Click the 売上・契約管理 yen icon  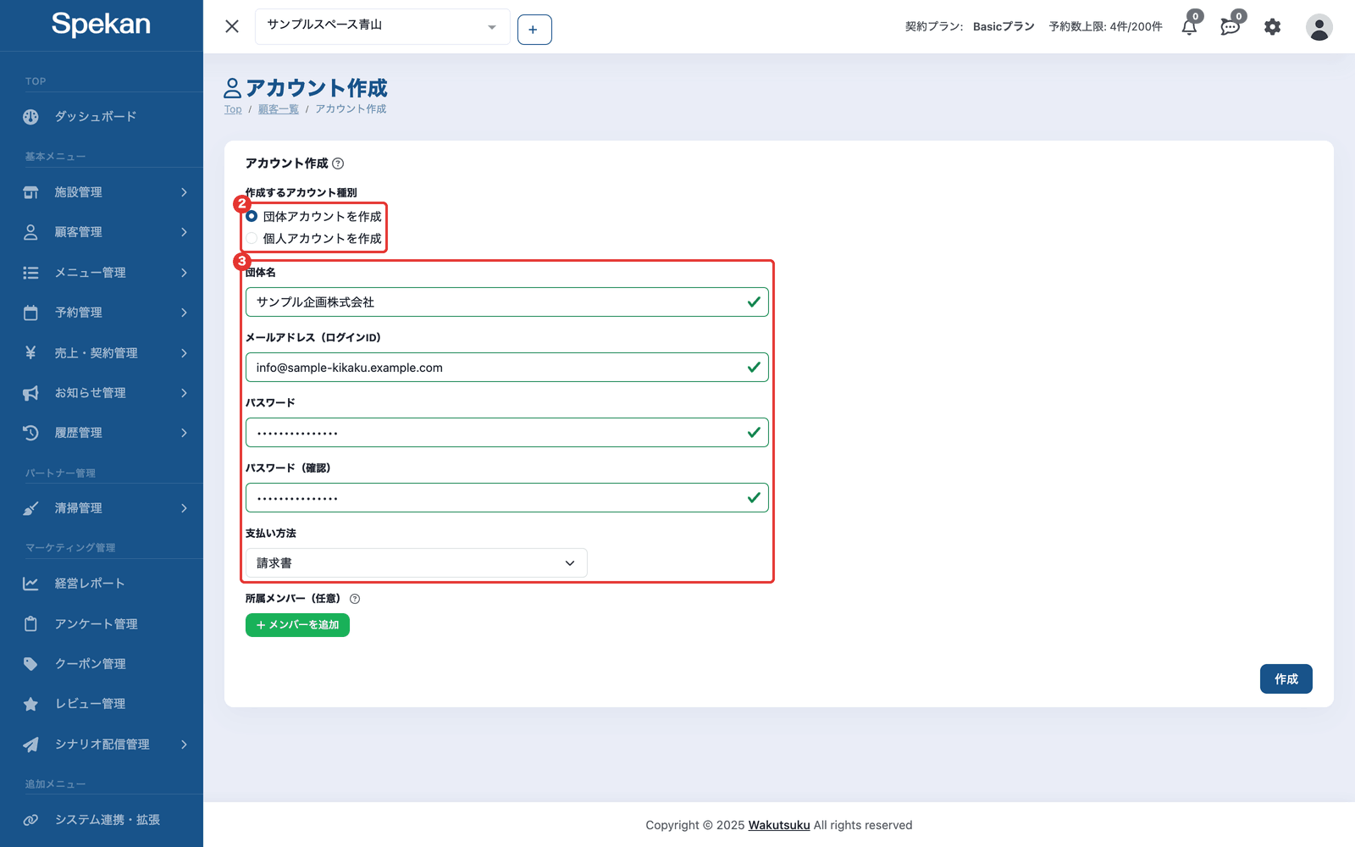pos(30,352)
